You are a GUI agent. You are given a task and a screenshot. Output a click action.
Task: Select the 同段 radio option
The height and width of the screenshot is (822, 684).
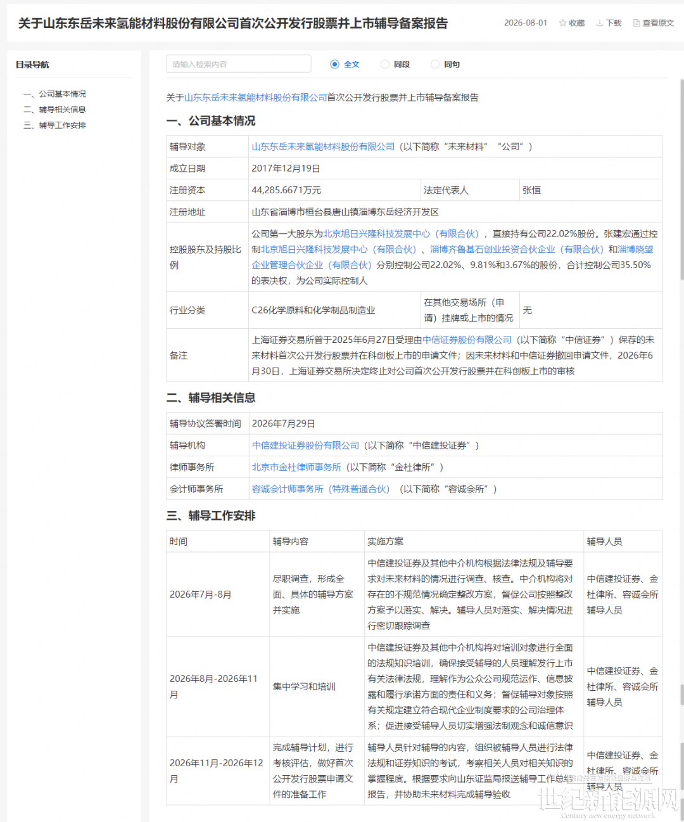click(x=384, y=64)
